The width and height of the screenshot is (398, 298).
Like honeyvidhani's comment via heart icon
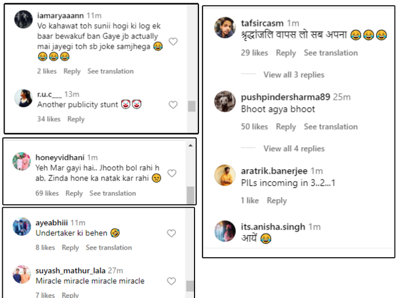click(x=172, y=173)
